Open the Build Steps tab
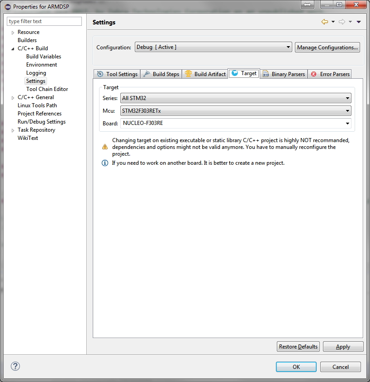The image size is (370, 382). (161, 74)
